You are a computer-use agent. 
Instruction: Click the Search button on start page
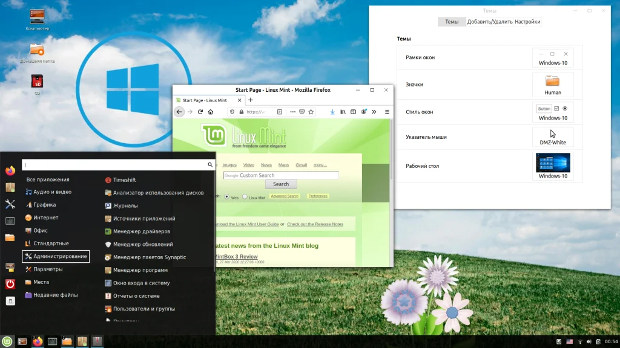(x=281, y=184)
